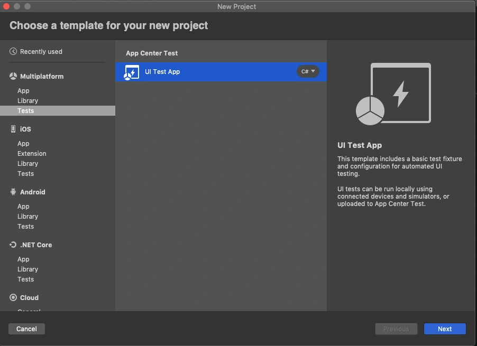Click the Multiplatform heading
Viewport: 477px width, 346px height.
(42, 76)
